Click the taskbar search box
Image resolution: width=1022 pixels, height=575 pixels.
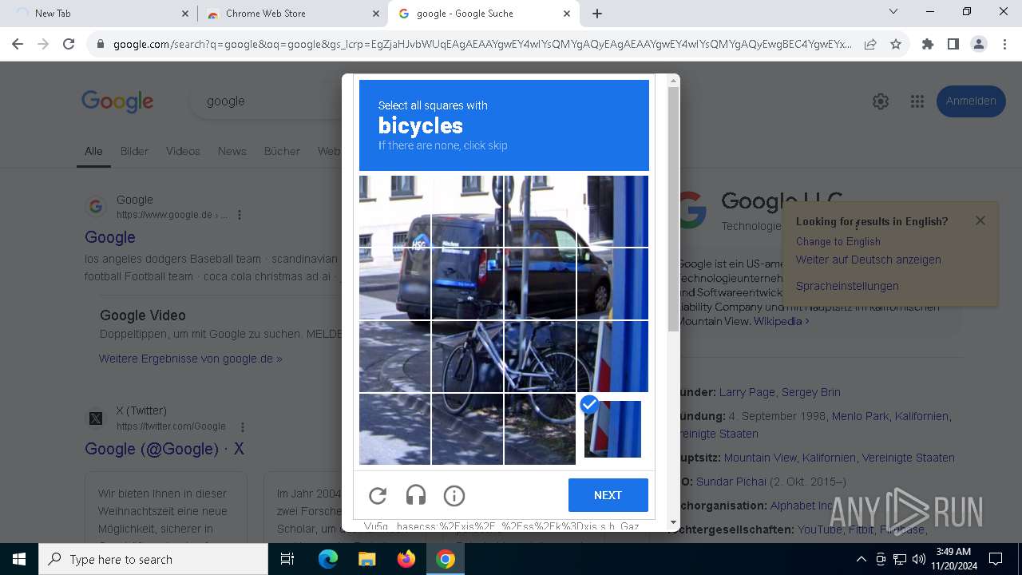153,559
